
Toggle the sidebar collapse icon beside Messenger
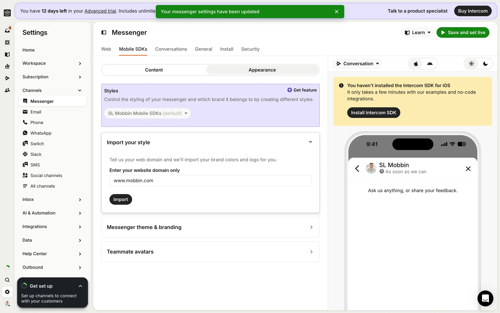(104, 32)
